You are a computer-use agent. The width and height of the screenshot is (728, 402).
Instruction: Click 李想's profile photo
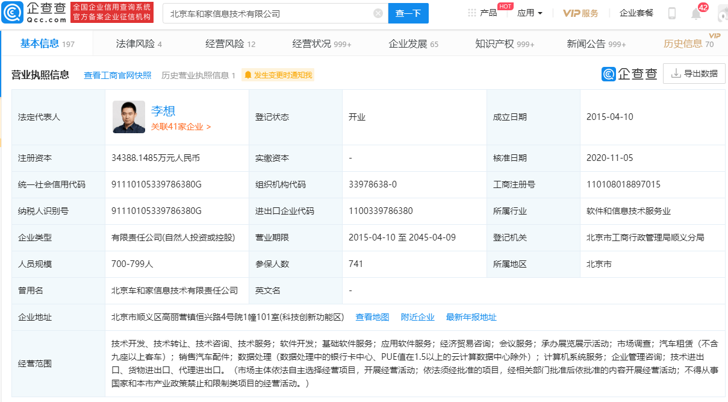[x=129, y=117]
